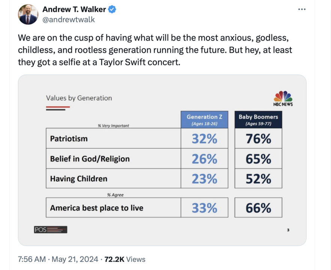
Task: Click the @andrewtwalk handle
Action: (x=69, y=19)
